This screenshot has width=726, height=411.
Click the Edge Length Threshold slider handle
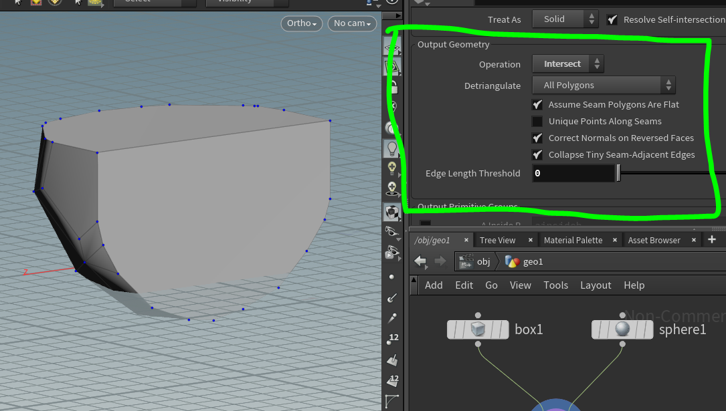click(x=618, y=174)
